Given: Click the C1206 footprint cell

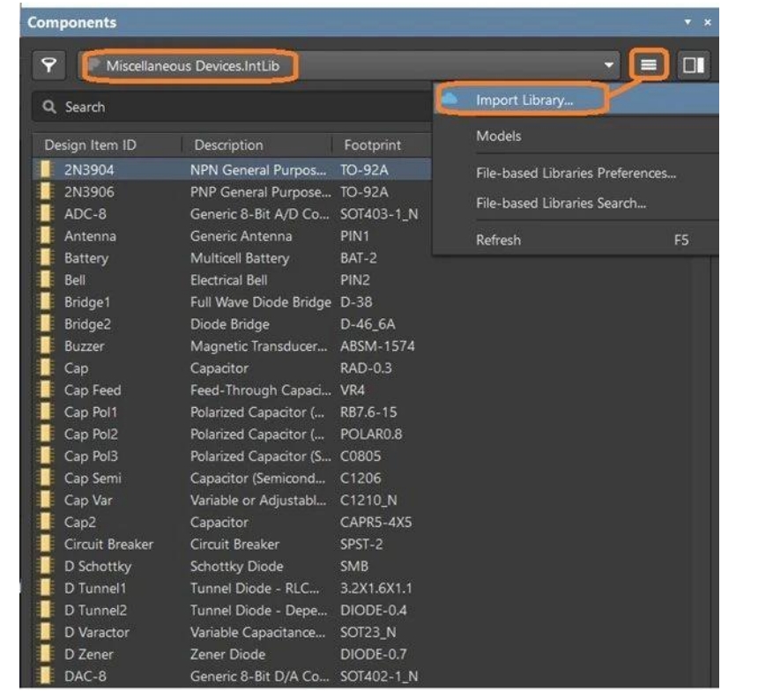Looking at the screenshot, I should pos(360,478).
